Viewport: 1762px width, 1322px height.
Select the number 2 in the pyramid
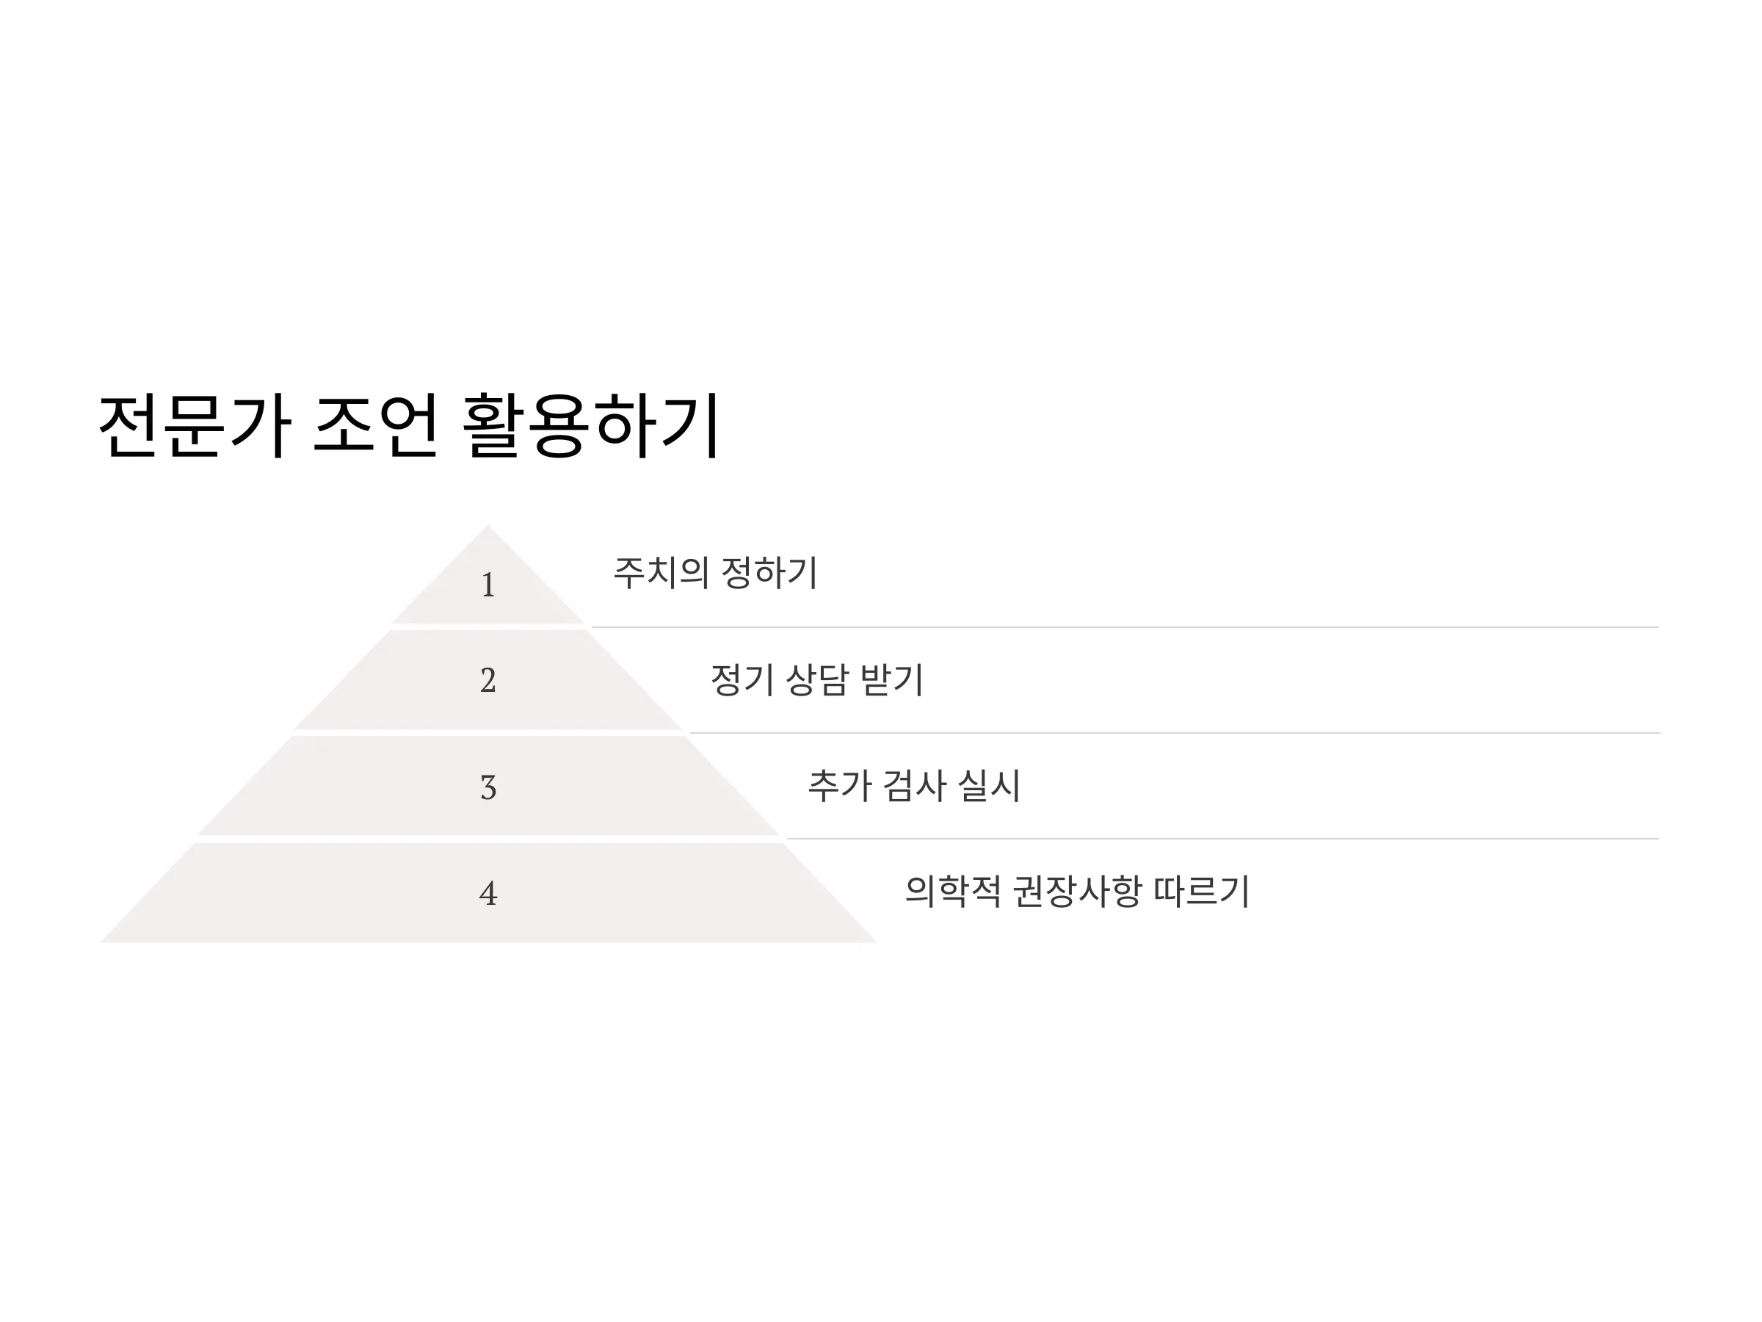coord(488,681)
